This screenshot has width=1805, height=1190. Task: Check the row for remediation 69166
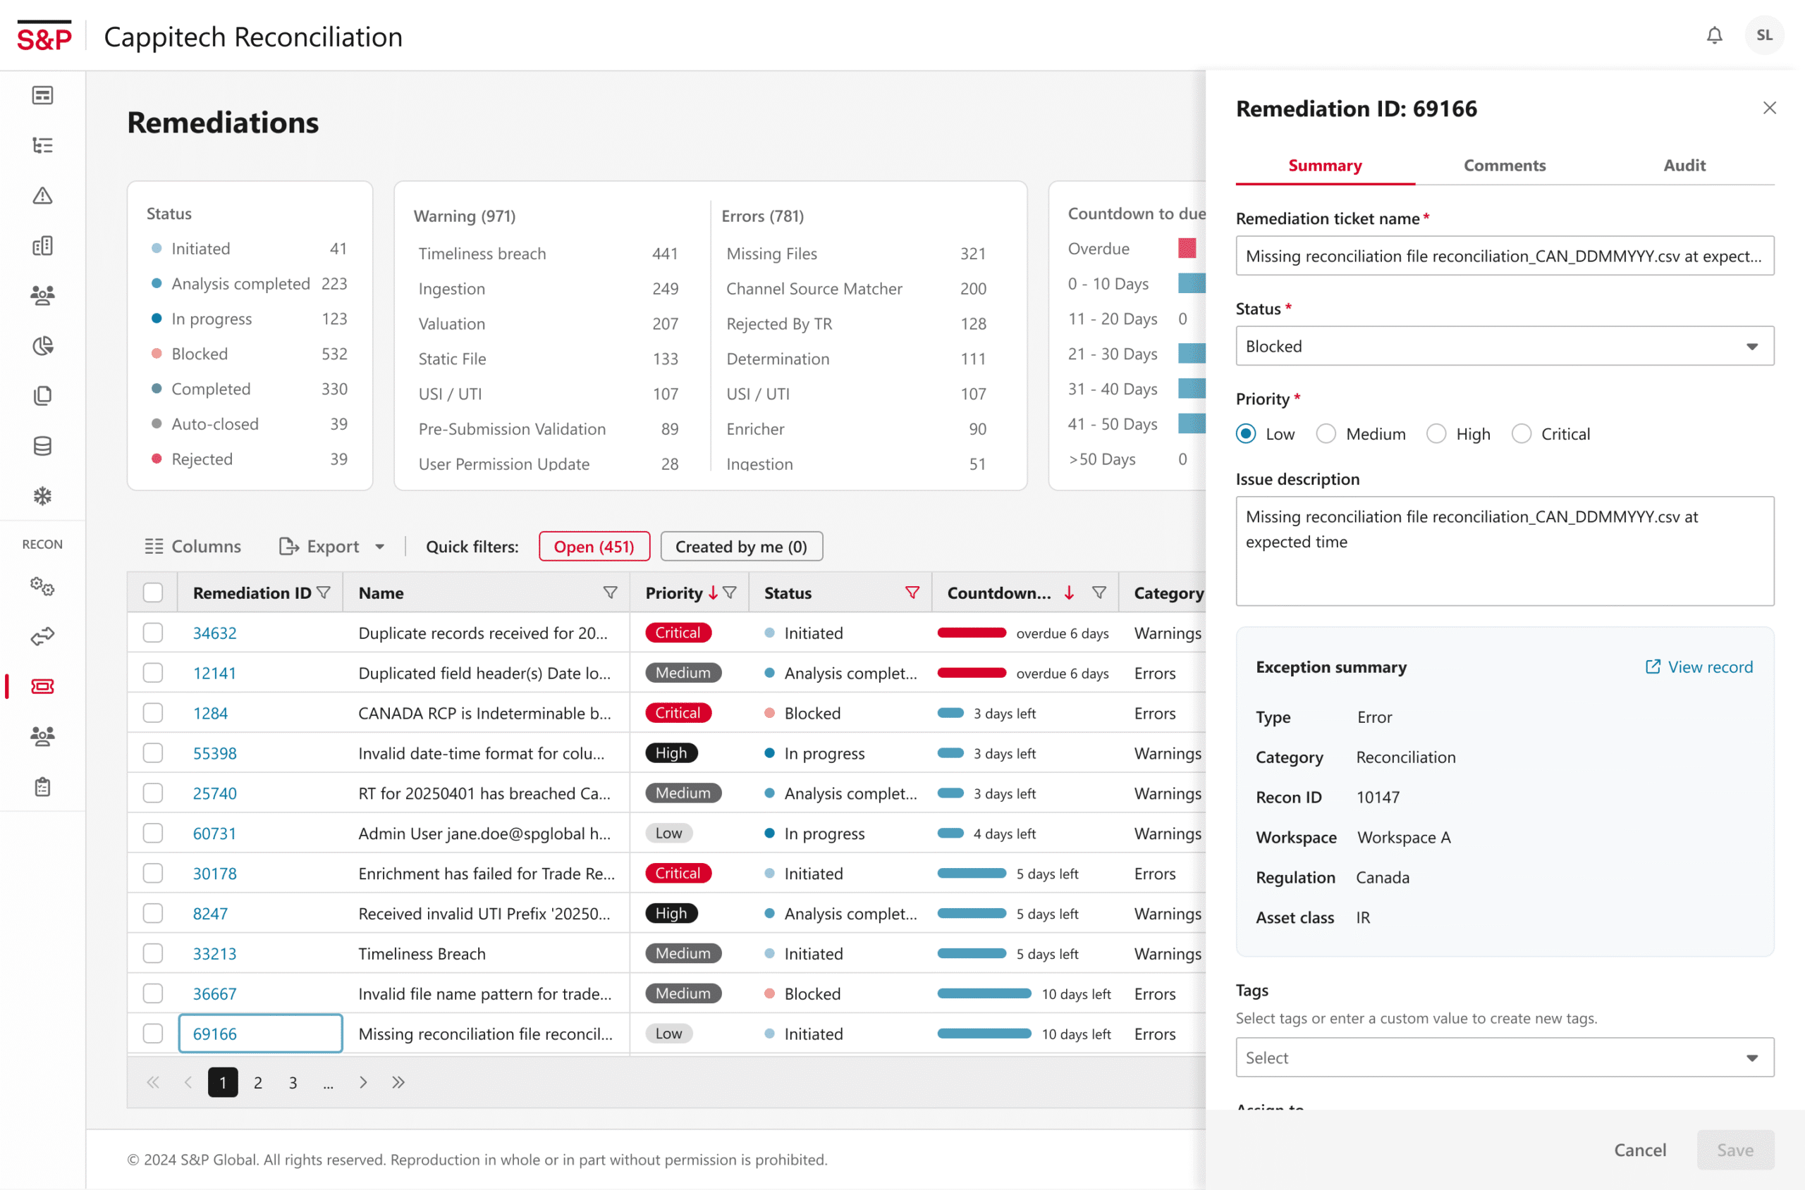152,1034
